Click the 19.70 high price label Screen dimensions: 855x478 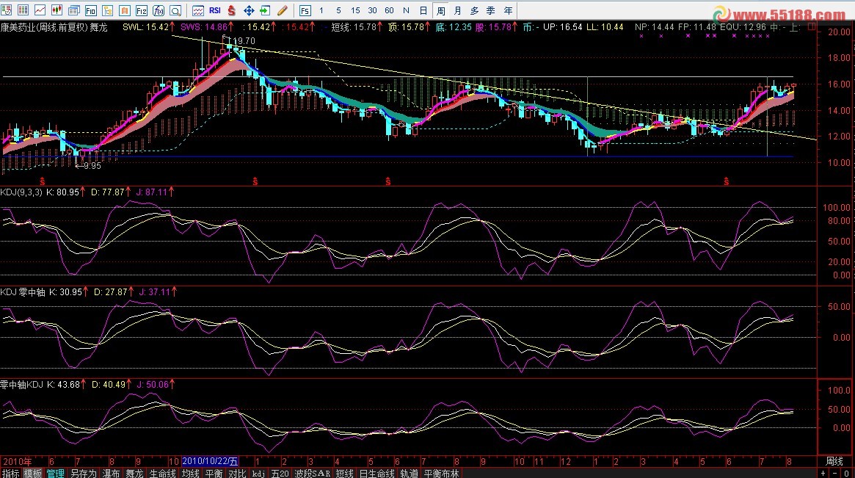[x=244, y=41]
